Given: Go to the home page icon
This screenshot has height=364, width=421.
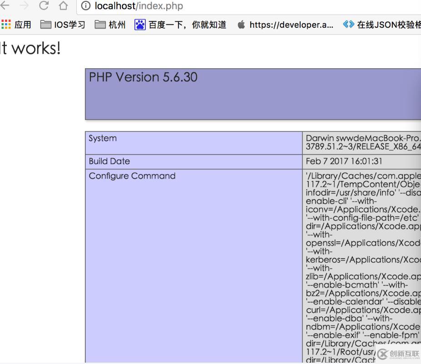Looking at the screenshot, I should (x=64, y=5).
